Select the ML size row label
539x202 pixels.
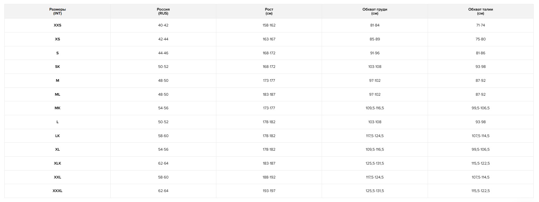57,94
